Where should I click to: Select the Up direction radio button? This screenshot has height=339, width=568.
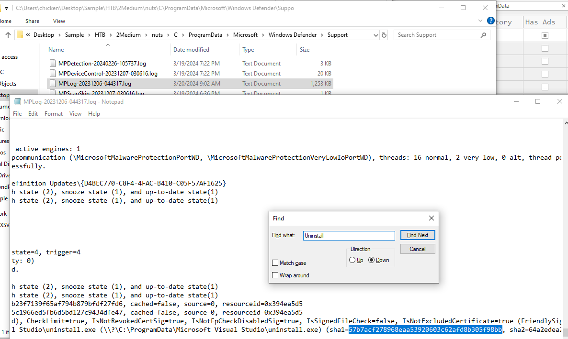352,260
